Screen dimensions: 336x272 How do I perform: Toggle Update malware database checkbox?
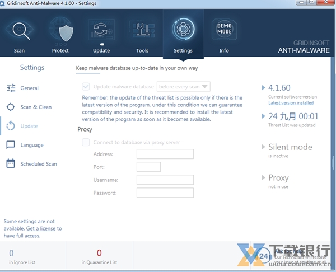86,87
